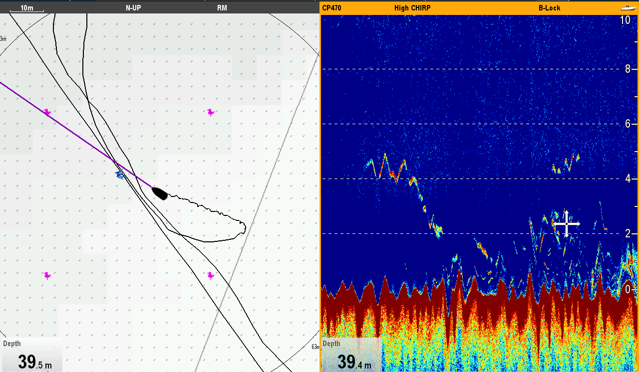639x372 pixels.
Task: Click the 39.4 m depth box on sonar
Action: (x=351, y=356)
